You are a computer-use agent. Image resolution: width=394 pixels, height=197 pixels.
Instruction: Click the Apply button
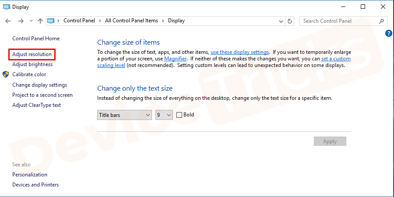point(330,141)
